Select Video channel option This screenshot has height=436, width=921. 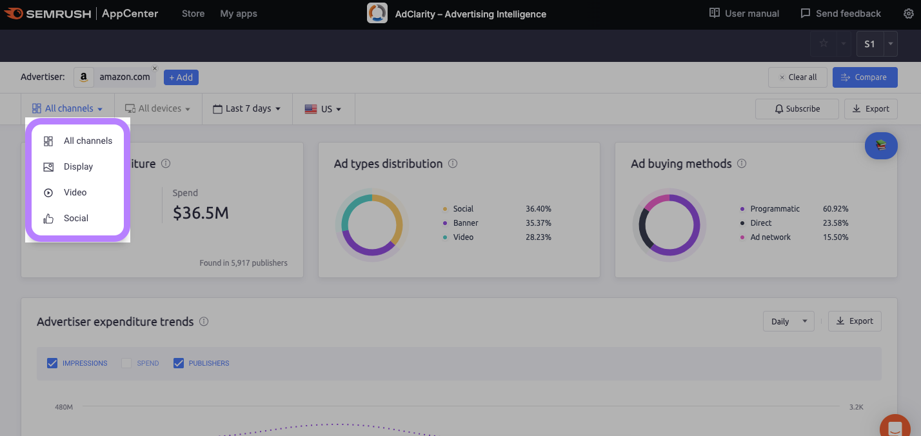pos(77,192)
